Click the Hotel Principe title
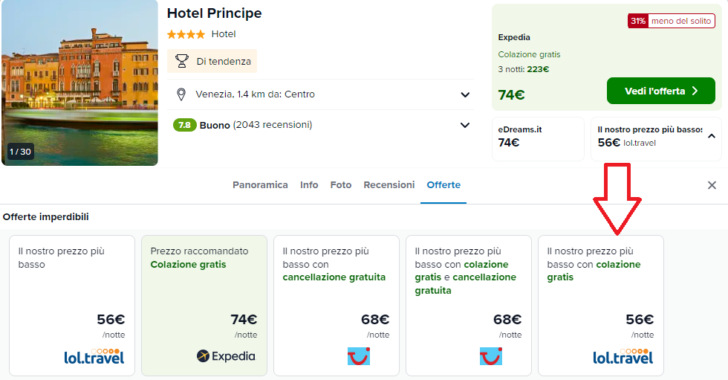 tap(214, 13)
